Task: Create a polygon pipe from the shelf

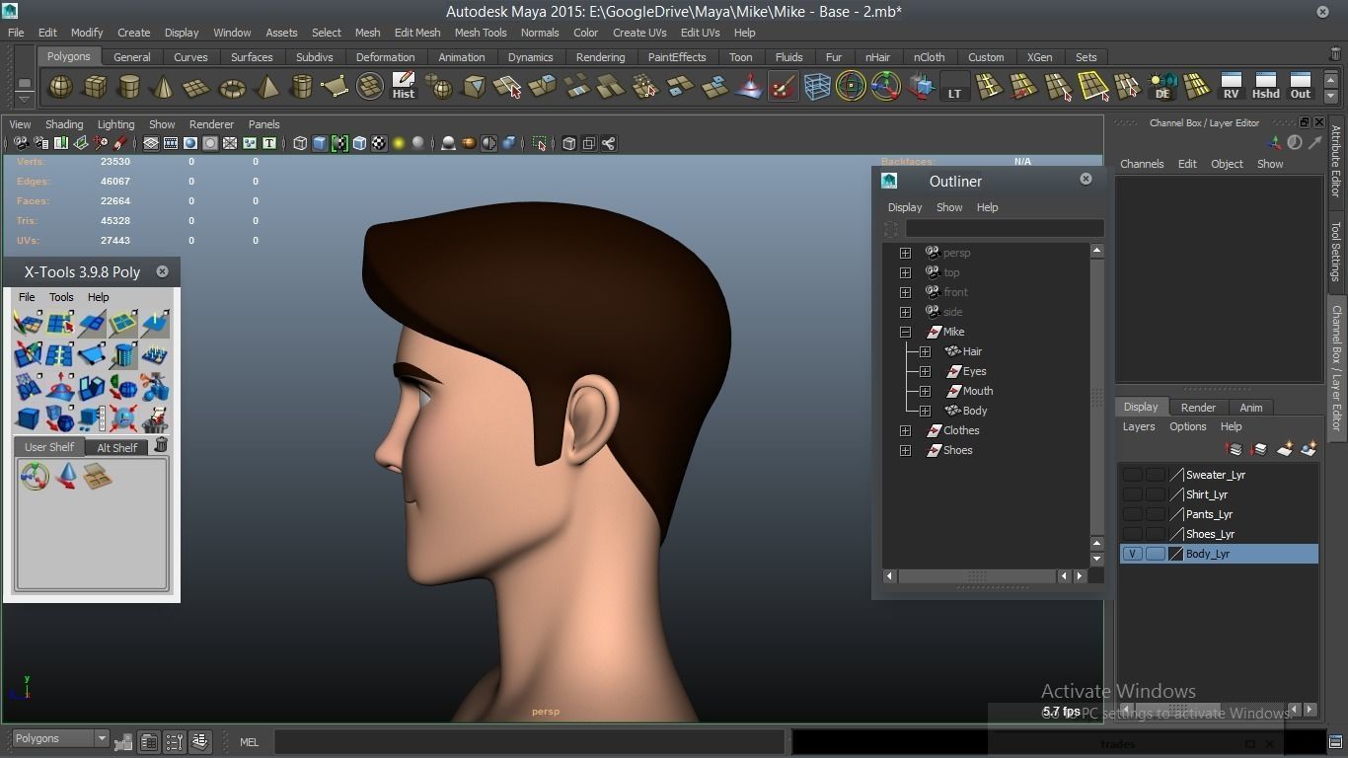Action: tap(301, 87)
